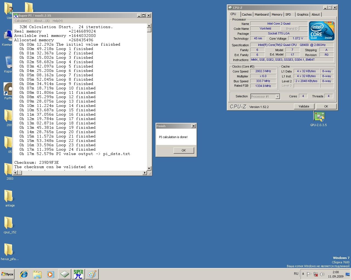
Task: Click the Cores value field
Action: (303, 96)
